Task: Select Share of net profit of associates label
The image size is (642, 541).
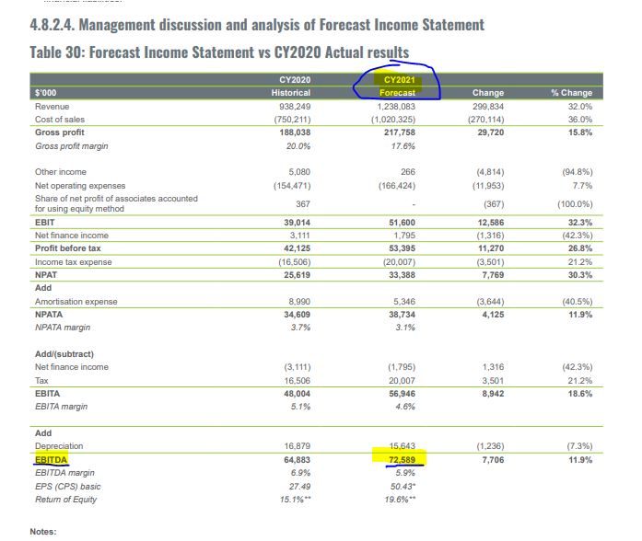Action: click(x=116, y=203)
